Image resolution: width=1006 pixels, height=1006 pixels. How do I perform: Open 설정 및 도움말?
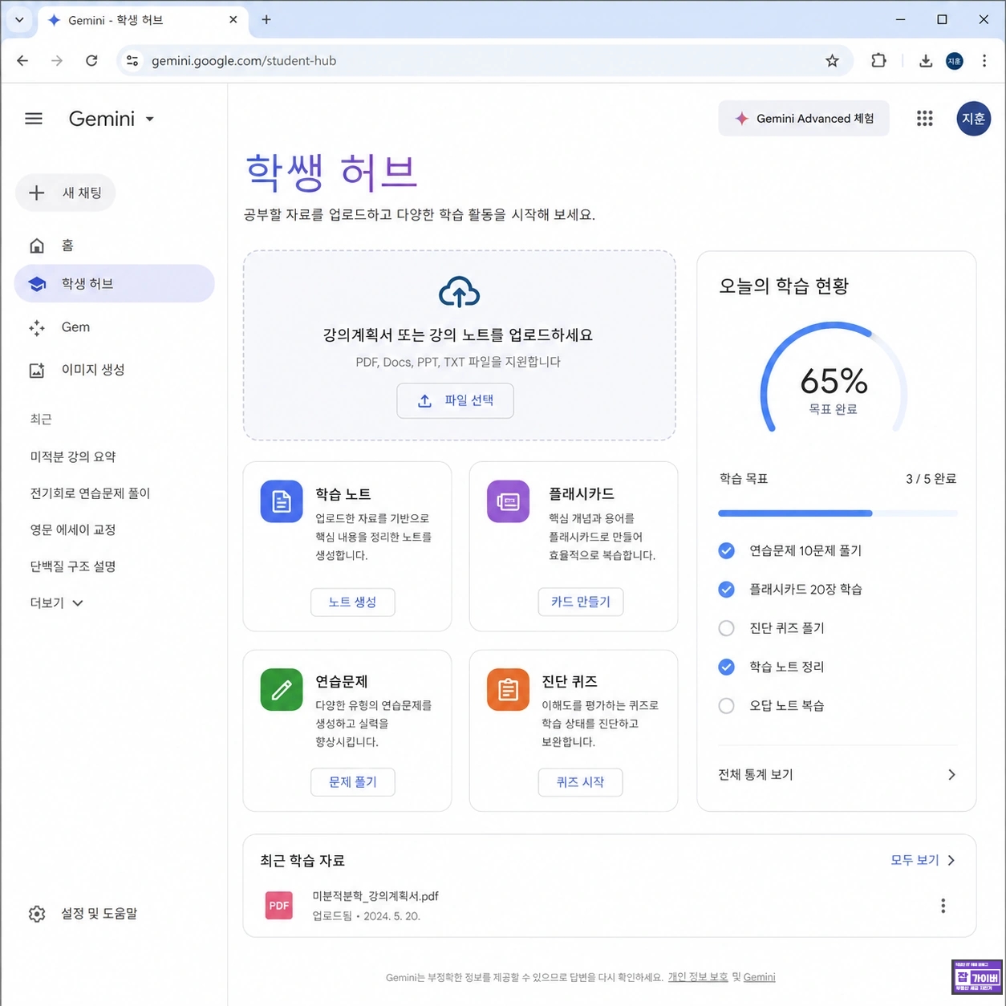pyautogui.click(x=83, y=914)
